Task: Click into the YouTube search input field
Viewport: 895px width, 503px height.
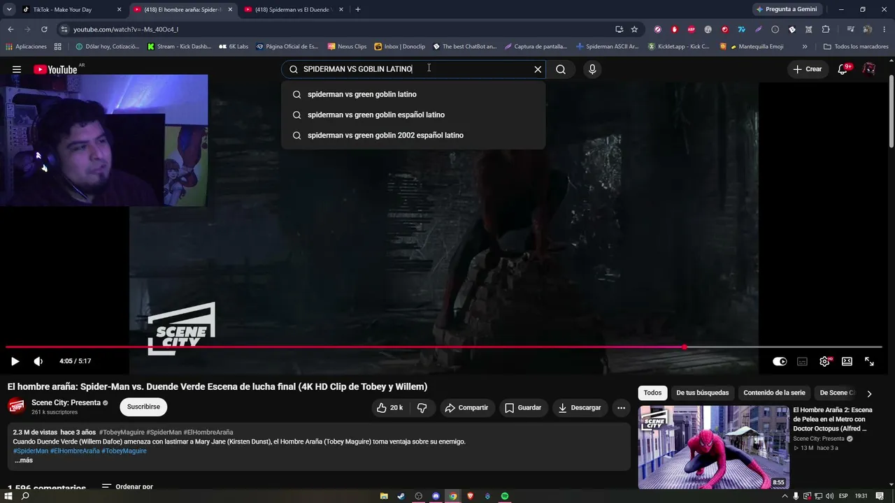Action: [413, 69]
